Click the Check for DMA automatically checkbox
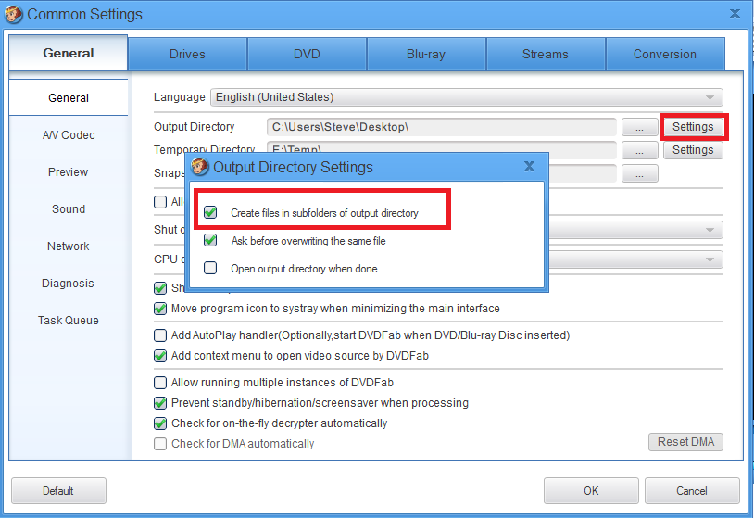This screenshot has height=518, width=754. click(x=160, y=444)
